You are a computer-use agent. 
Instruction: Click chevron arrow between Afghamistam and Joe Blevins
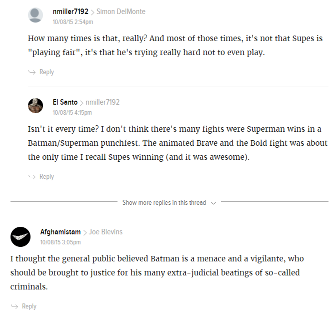[85, 233]
